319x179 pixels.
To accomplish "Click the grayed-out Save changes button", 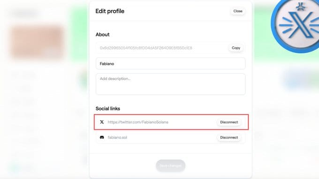I will 170,165.
